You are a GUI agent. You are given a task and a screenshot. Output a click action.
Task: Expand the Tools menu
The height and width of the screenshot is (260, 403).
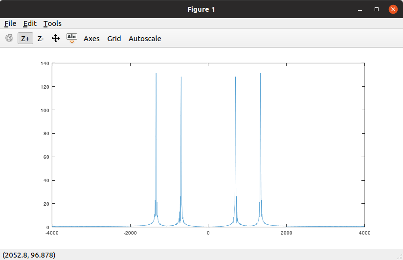[x=52, y=24]
